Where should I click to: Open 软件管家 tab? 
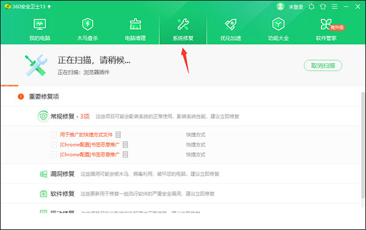tap(326, 30)
